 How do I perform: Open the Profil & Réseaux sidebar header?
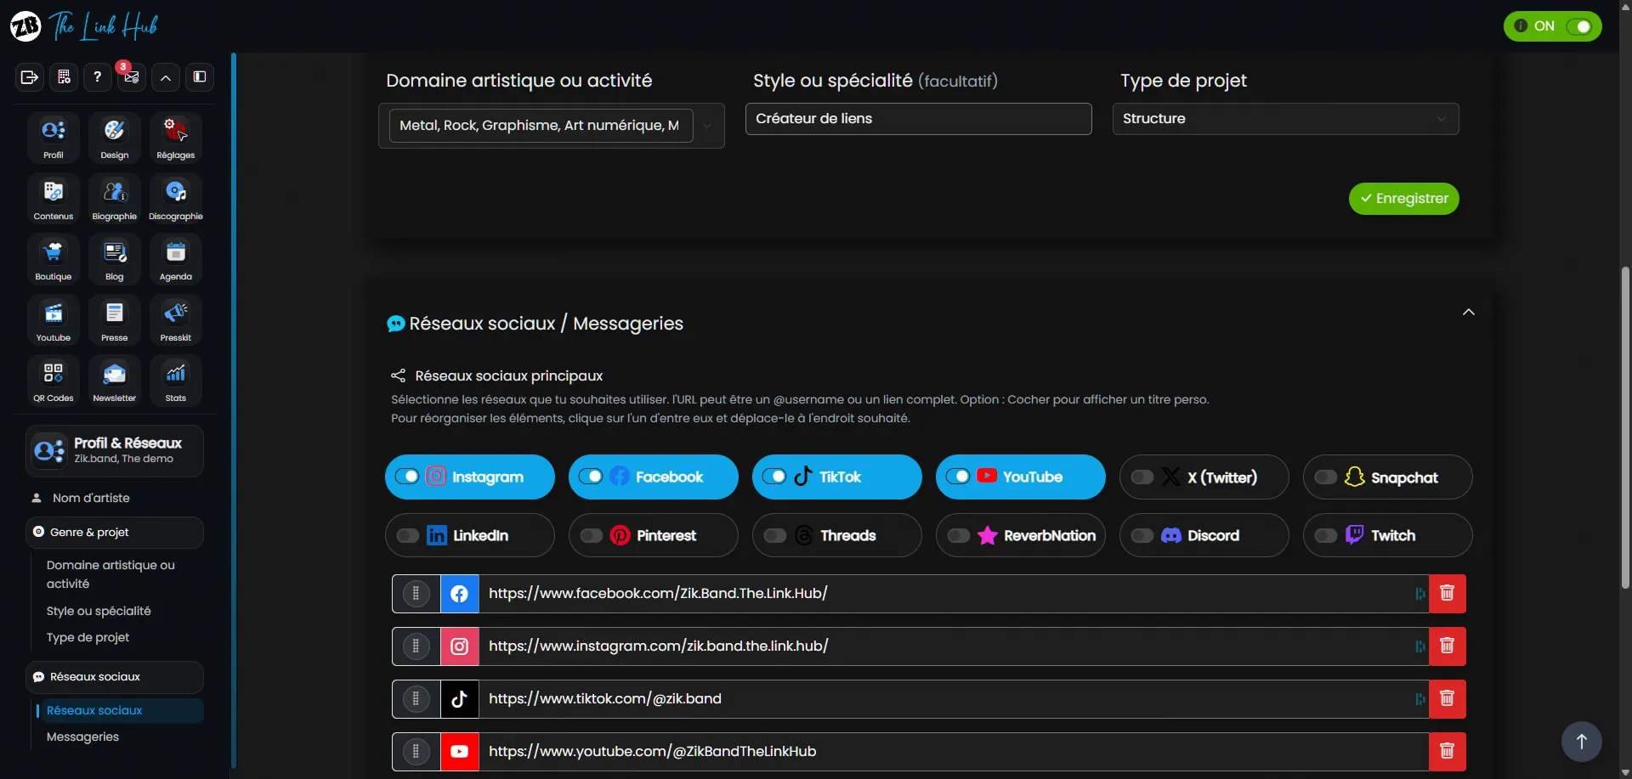click(115, 450)
